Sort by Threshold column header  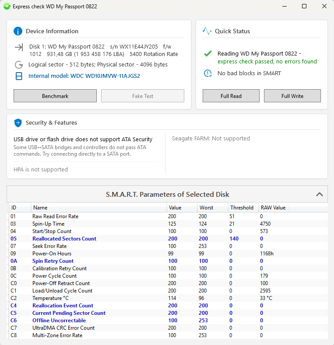point(243,208)
